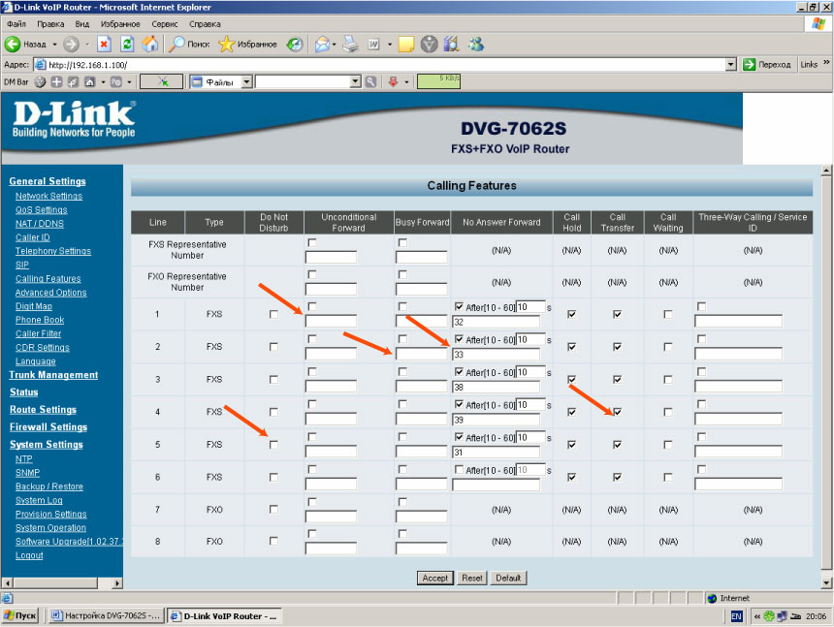
Task: Expand the address bar URL dropdown
Action: click(731, 64)
